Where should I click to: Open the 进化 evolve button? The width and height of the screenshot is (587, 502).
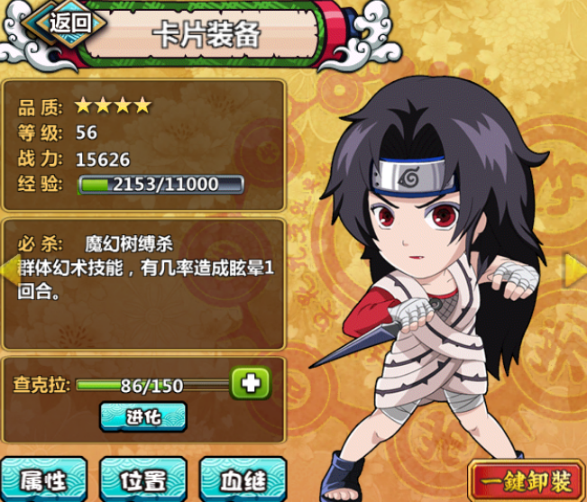(143, 417)
